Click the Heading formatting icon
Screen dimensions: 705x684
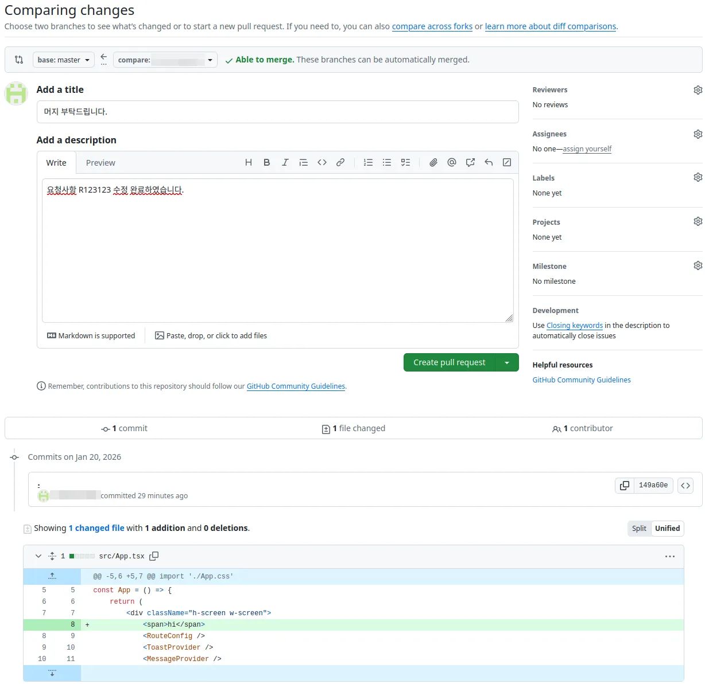pos(249,163)
